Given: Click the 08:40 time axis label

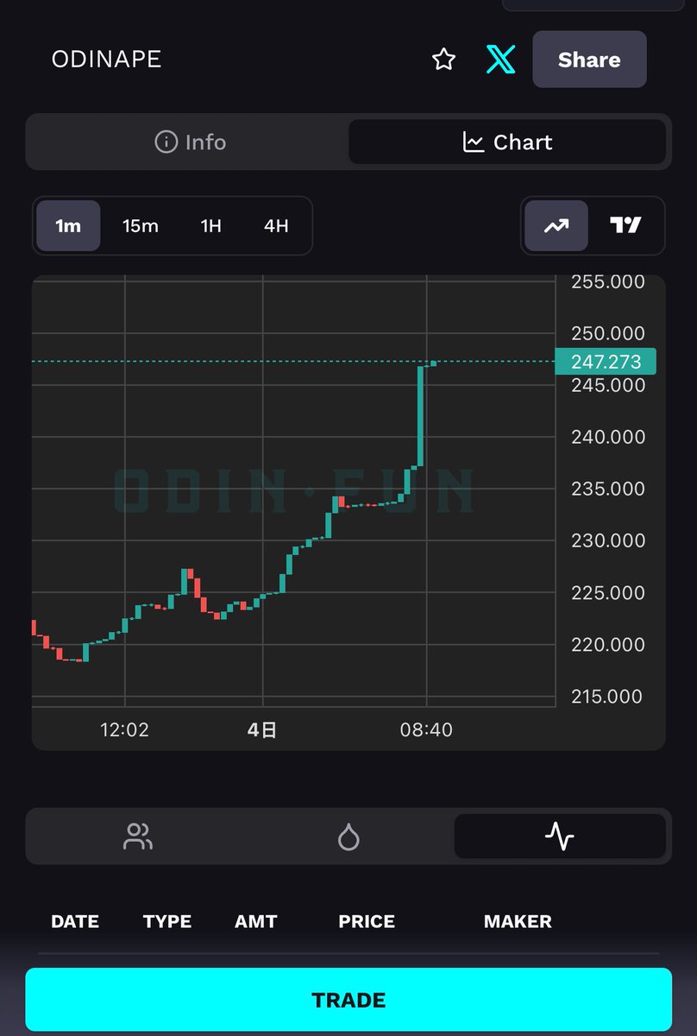Looking at the screenshot, I should [426, 730].
